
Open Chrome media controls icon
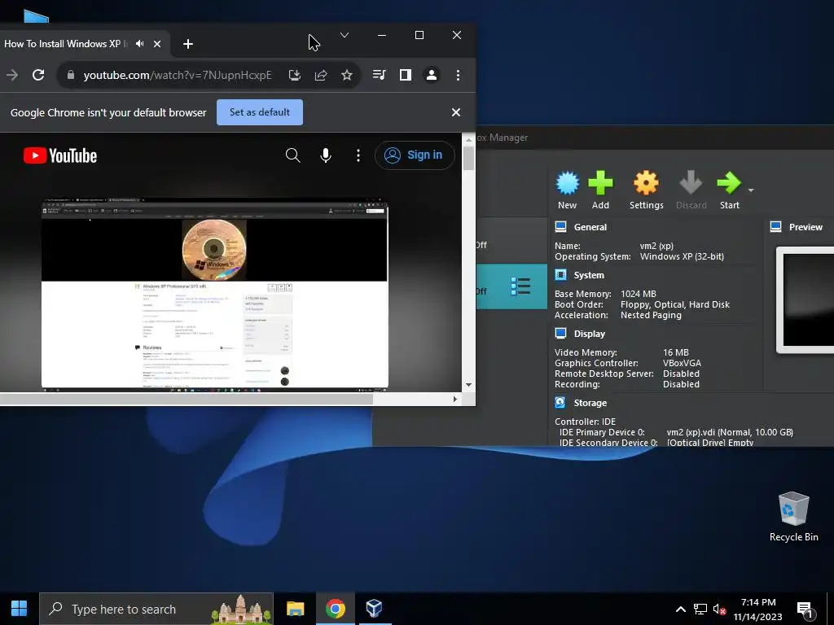point(380,75)
